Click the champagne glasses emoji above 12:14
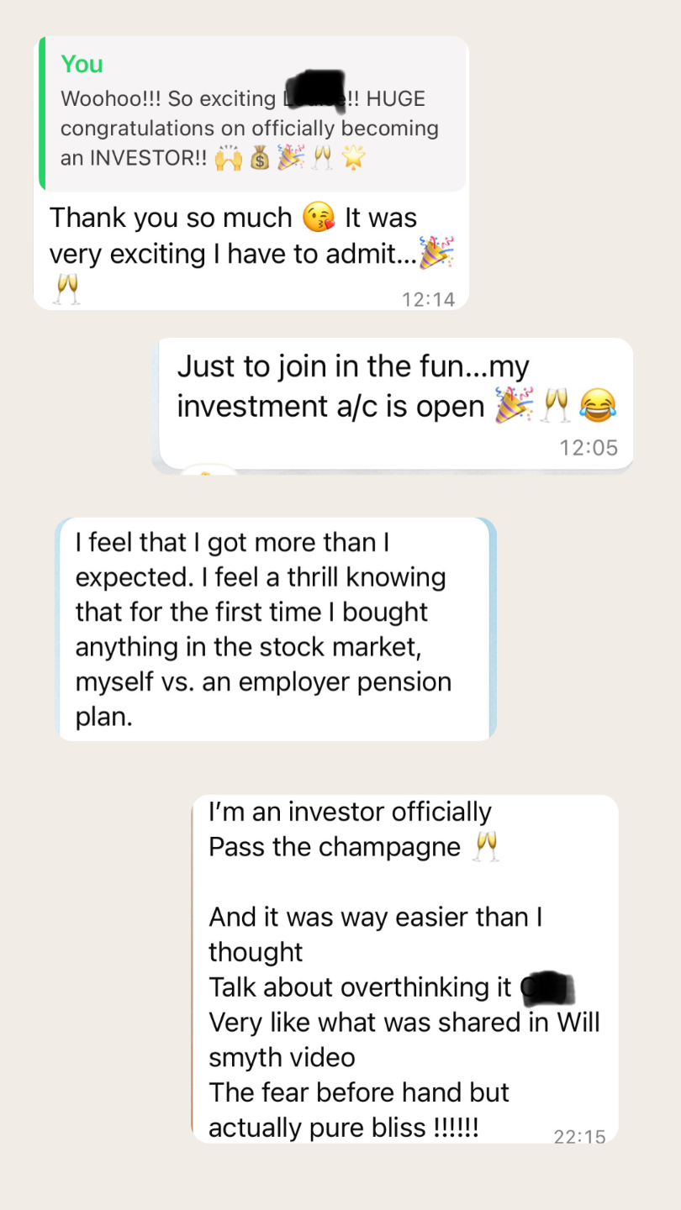 (66, 289)
